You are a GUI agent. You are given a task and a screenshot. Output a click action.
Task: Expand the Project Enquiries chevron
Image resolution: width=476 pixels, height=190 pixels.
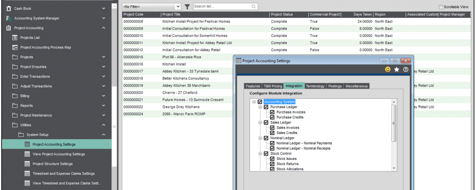click(104, 67)
